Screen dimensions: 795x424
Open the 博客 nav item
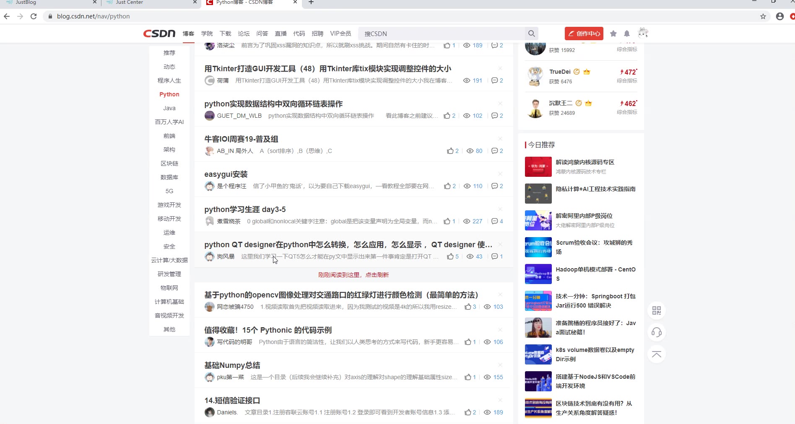click(188, 34)
